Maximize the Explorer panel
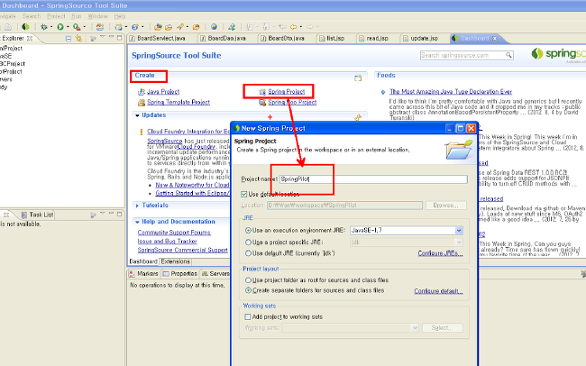The image size is (586, 366). point(120,38)
